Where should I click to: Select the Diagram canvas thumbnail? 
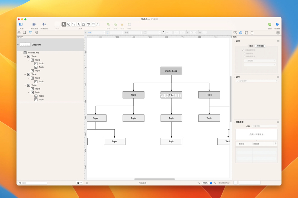pos(25,45)
